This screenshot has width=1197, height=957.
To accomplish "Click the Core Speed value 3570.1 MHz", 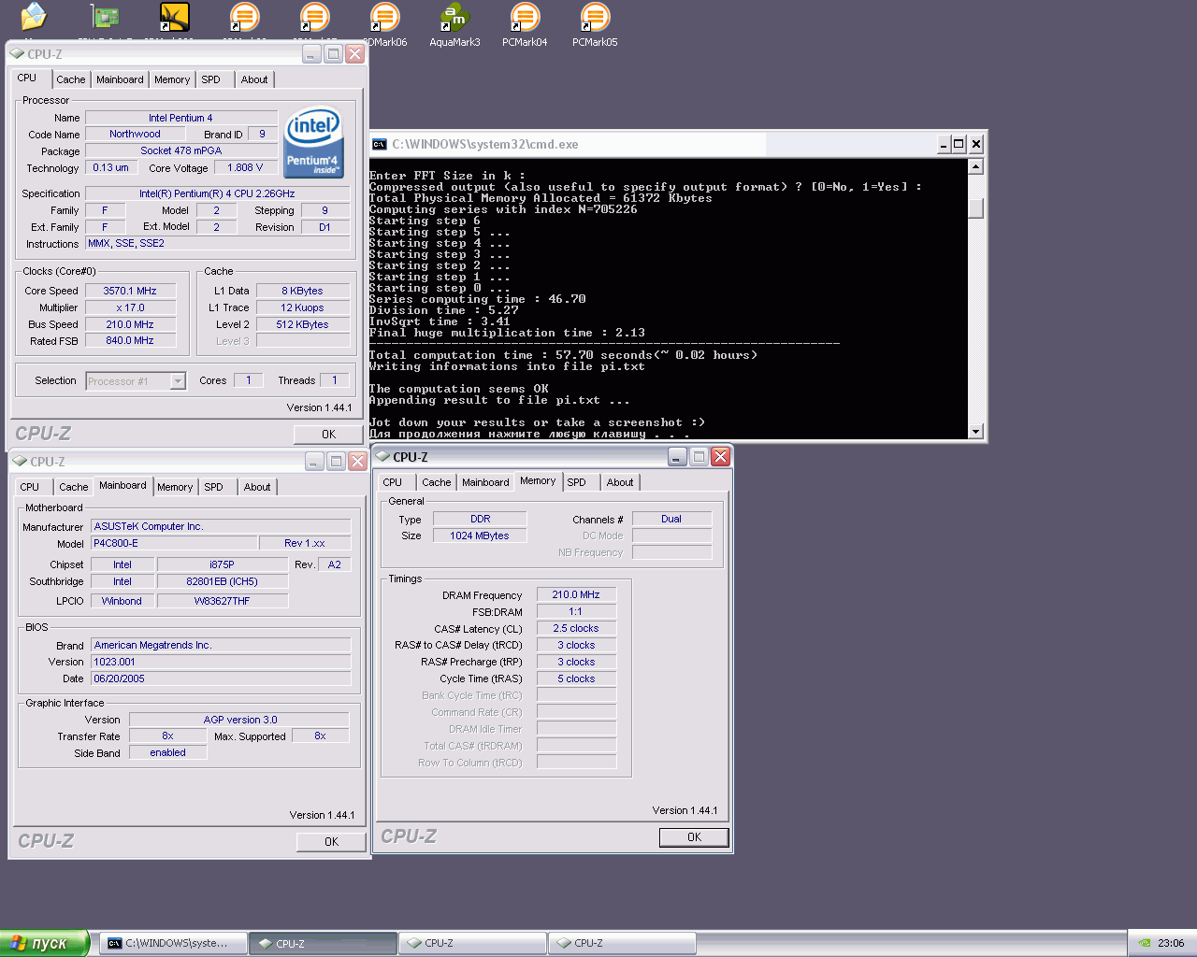I will pos(130,292).
